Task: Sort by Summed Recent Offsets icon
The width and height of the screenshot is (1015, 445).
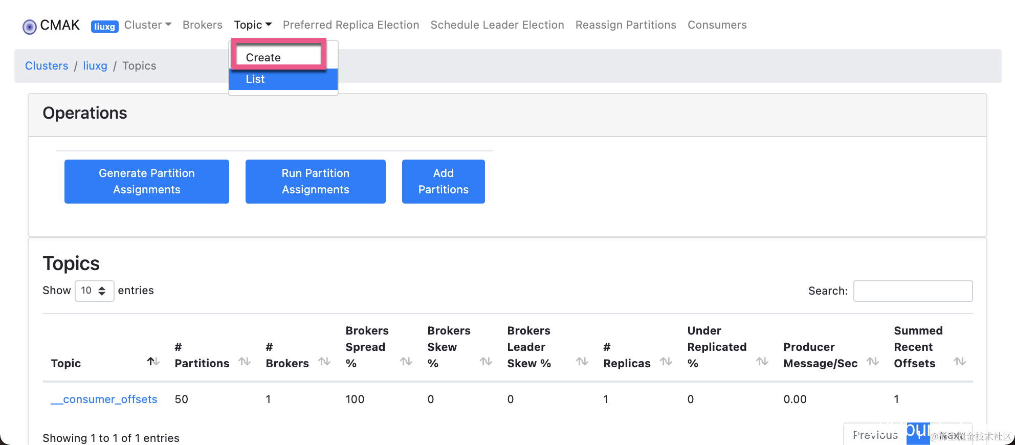Action: (960, 362)
